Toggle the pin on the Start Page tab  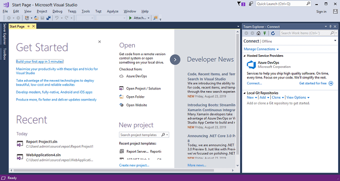click(28, 26)
